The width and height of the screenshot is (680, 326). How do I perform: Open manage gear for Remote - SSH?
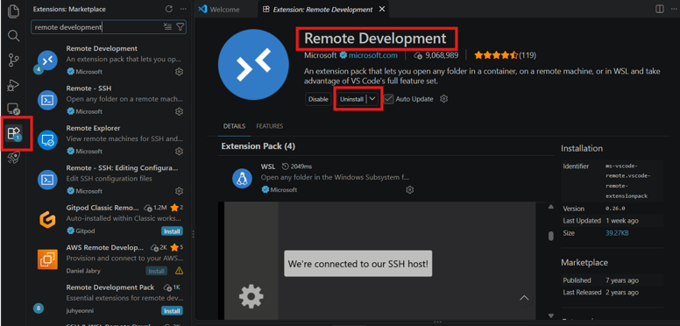(179, 111)
